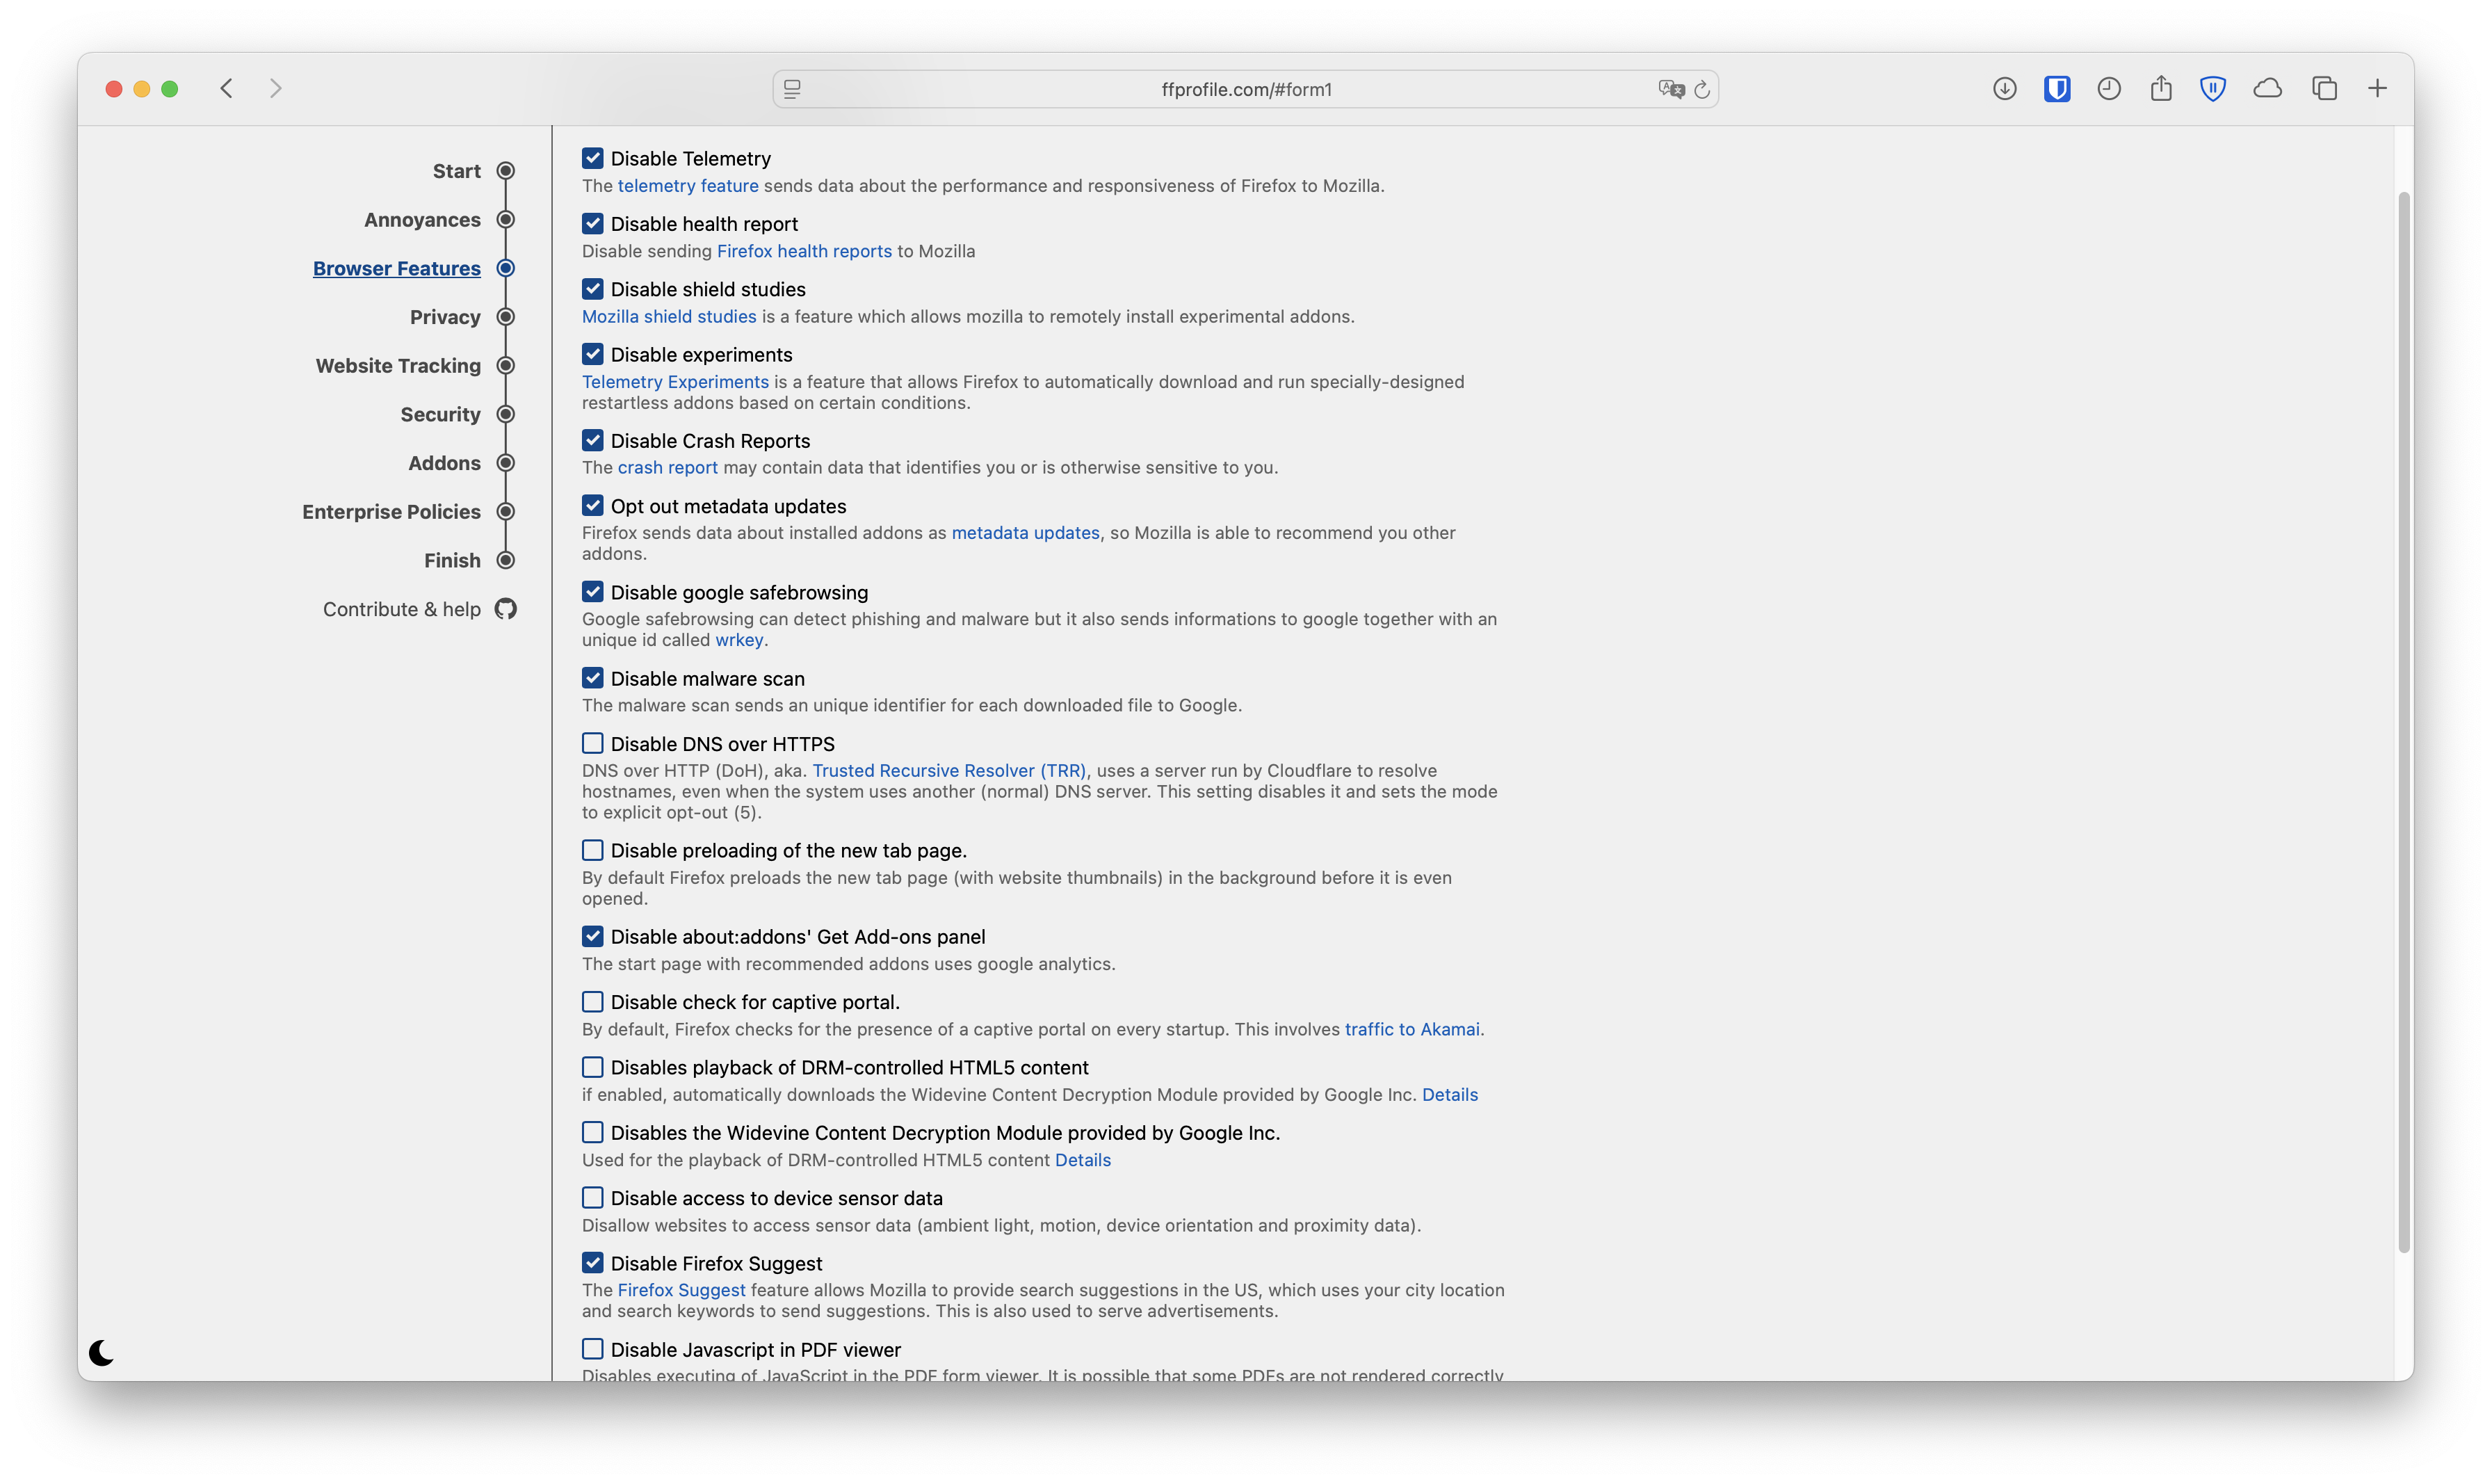
Task: Uncheck Disable about:addons' Get Add-ons panel
Action: point(593,936)
